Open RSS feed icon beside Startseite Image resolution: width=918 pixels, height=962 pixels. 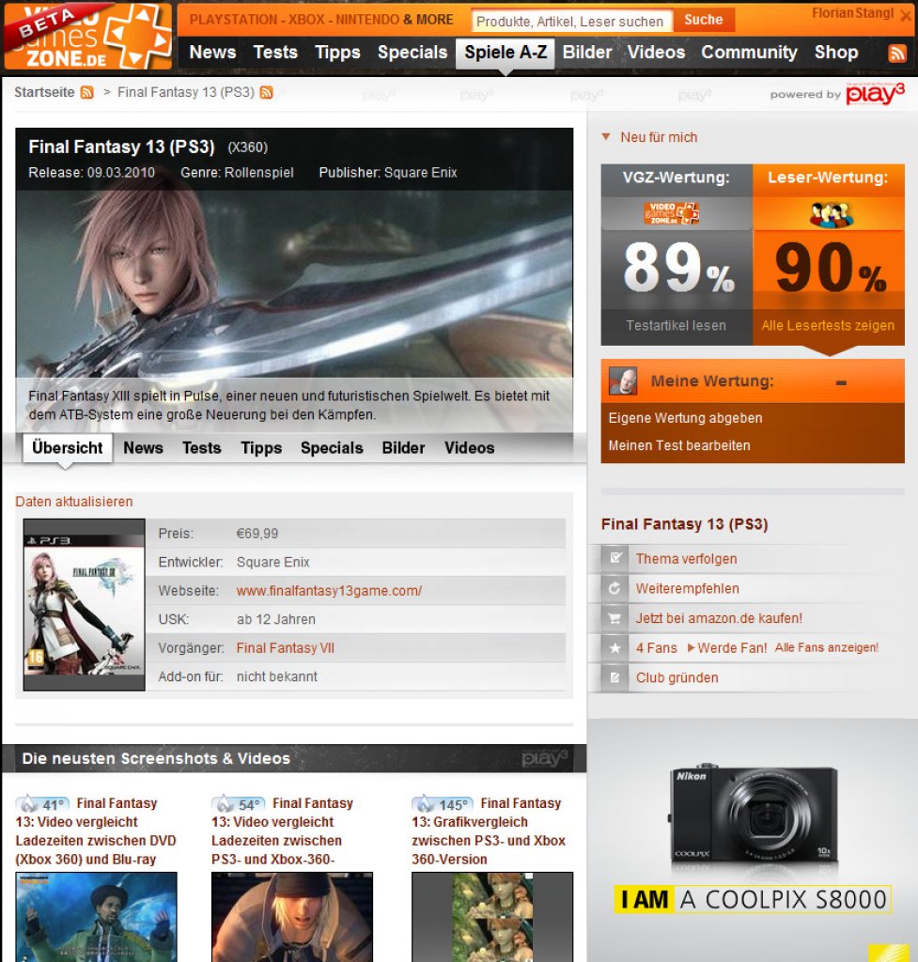pyautogui.click(x=87, y=93)
